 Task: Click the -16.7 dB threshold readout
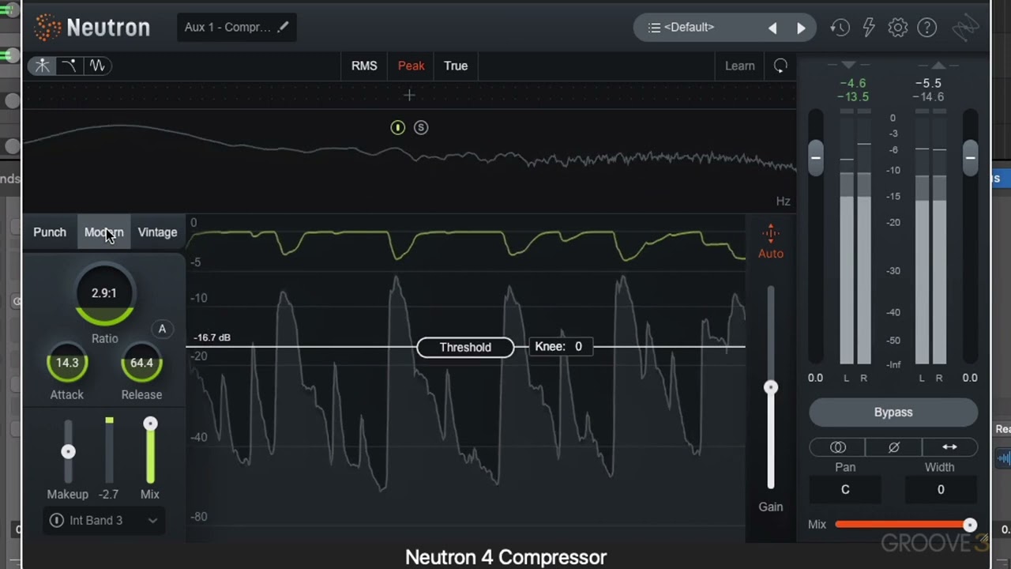[x=212, y=337]
